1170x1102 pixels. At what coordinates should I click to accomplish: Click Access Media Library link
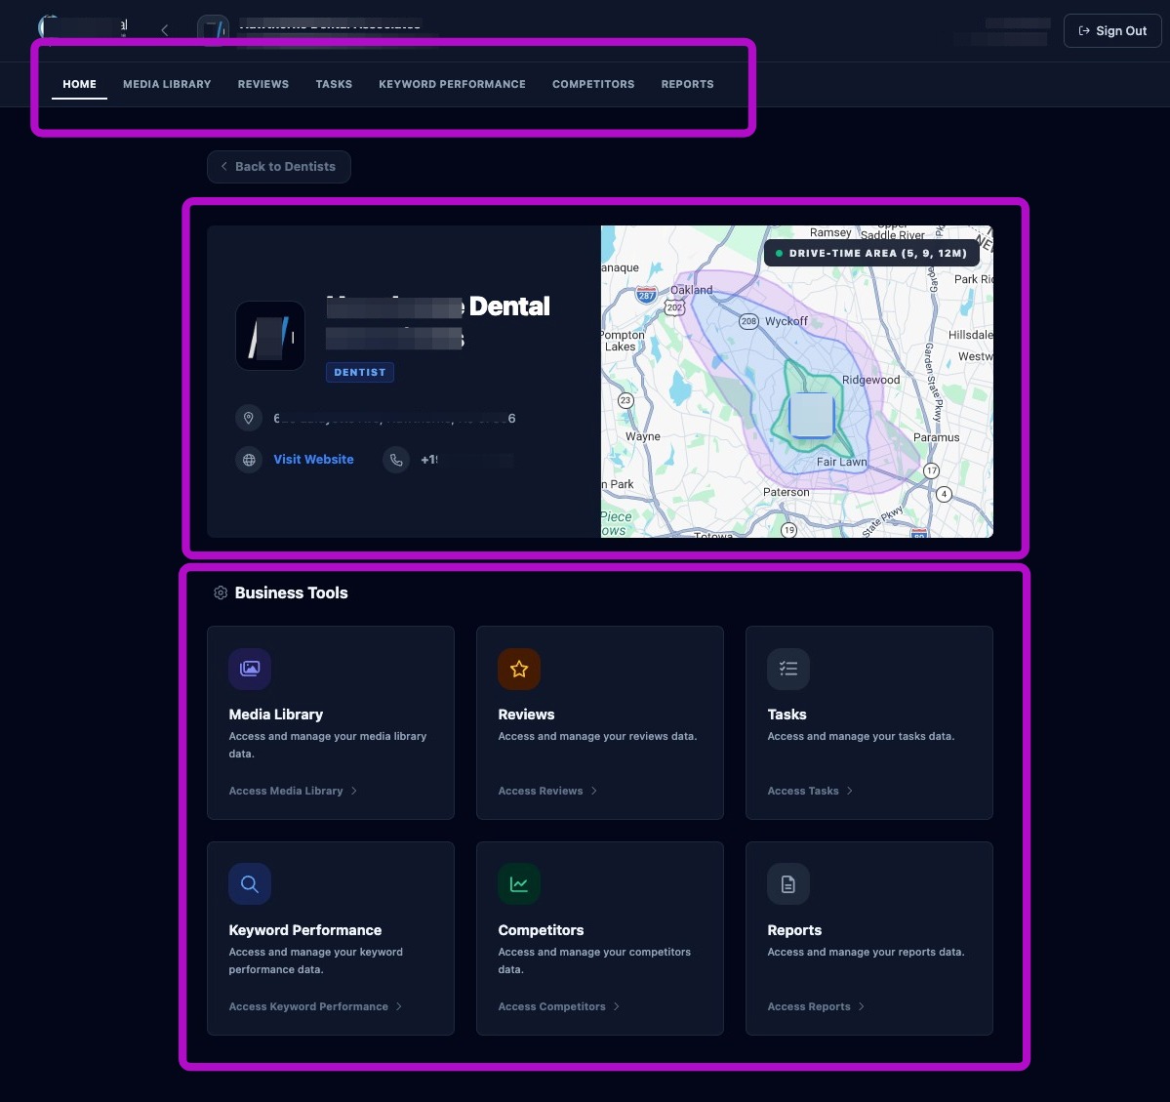point(294,791)
